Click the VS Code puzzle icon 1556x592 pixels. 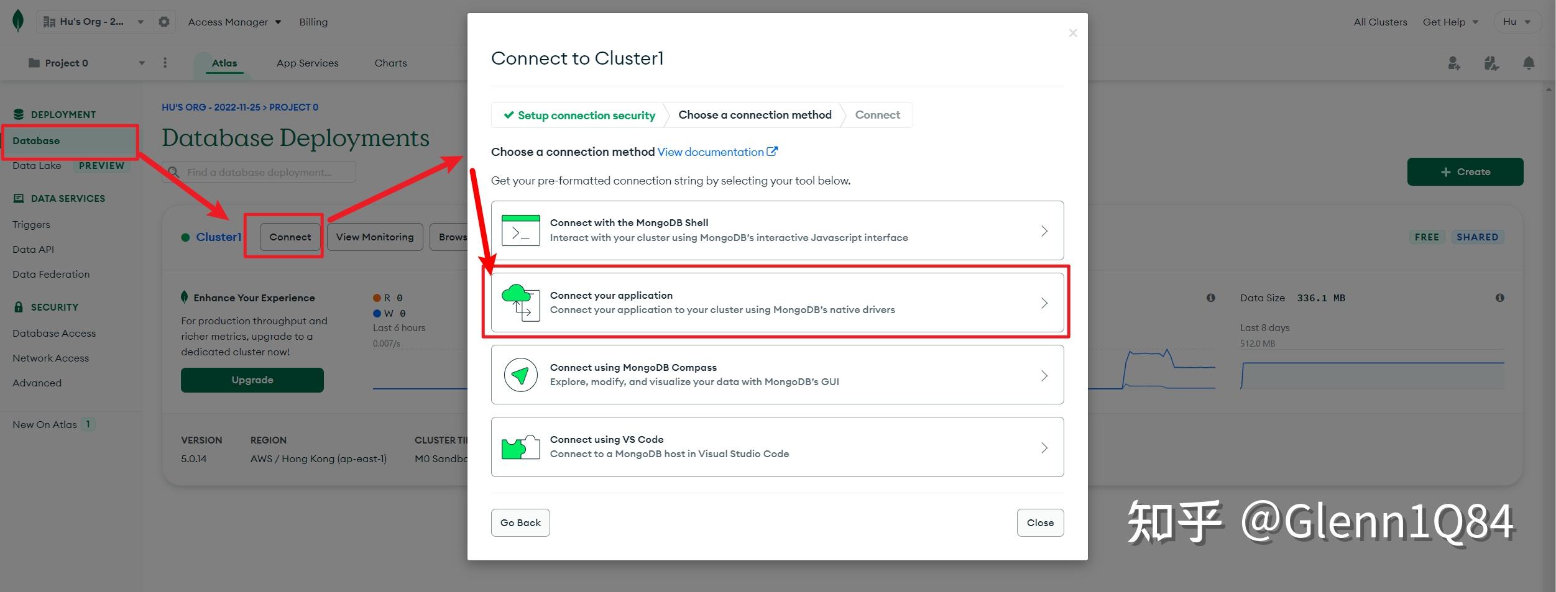click(x=520, y=447)
